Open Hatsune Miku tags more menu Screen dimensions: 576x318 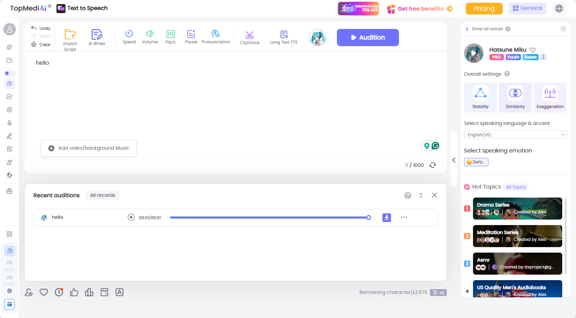pos(543,57)
